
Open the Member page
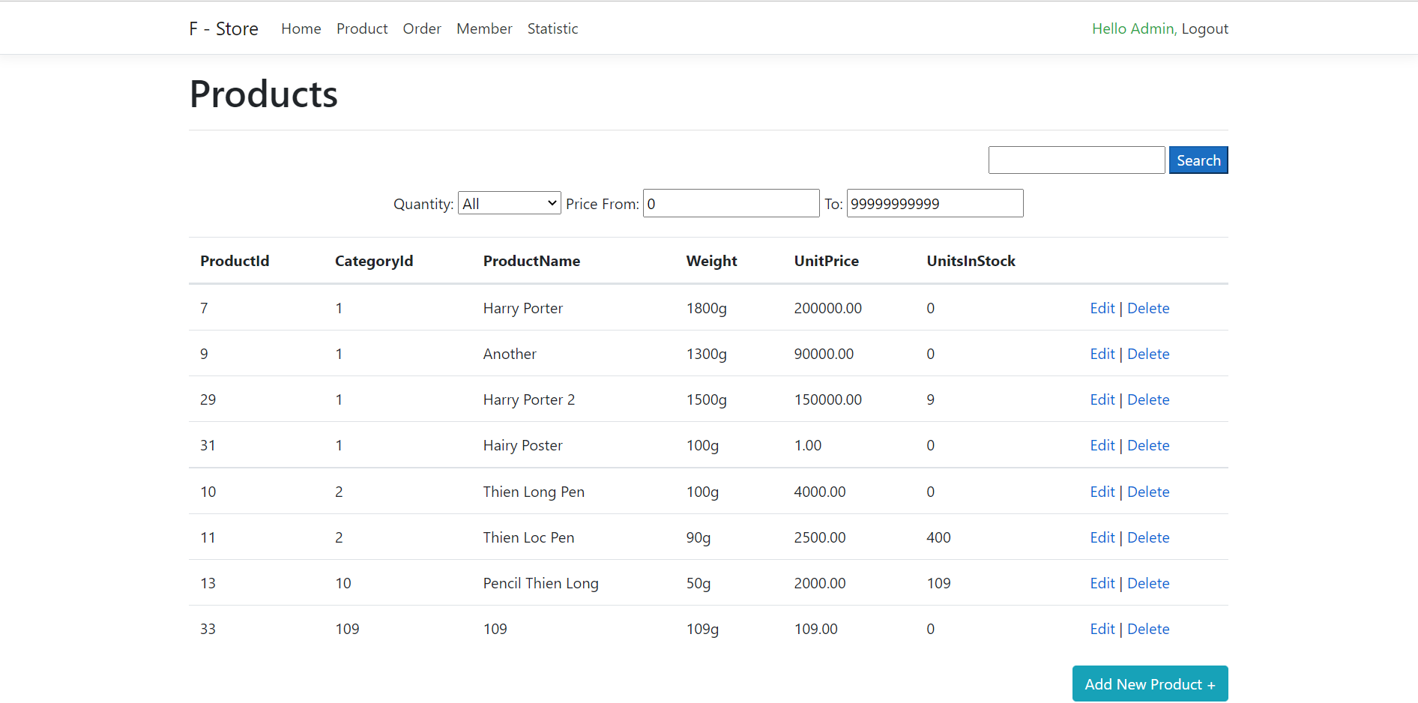point(484,28)
